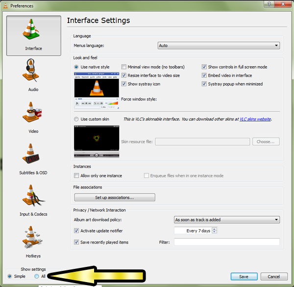Click the custom skin preview thumbnail

pyautogui.click(x=97, y=142)
